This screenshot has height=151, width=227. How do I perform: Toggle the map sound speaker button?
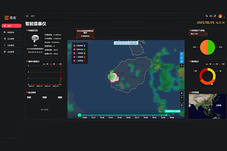pyautogui.click(x=182, y=65)
